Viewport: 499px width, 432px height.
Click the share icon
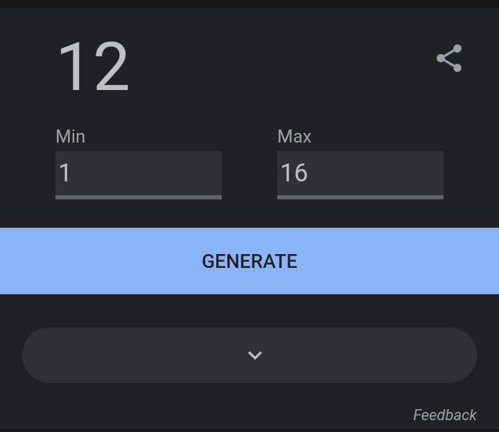click(449, 58)
